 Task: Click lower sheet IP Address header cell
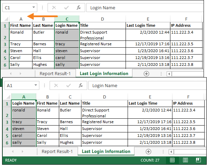pyautogui.click(x=188, y=103)
